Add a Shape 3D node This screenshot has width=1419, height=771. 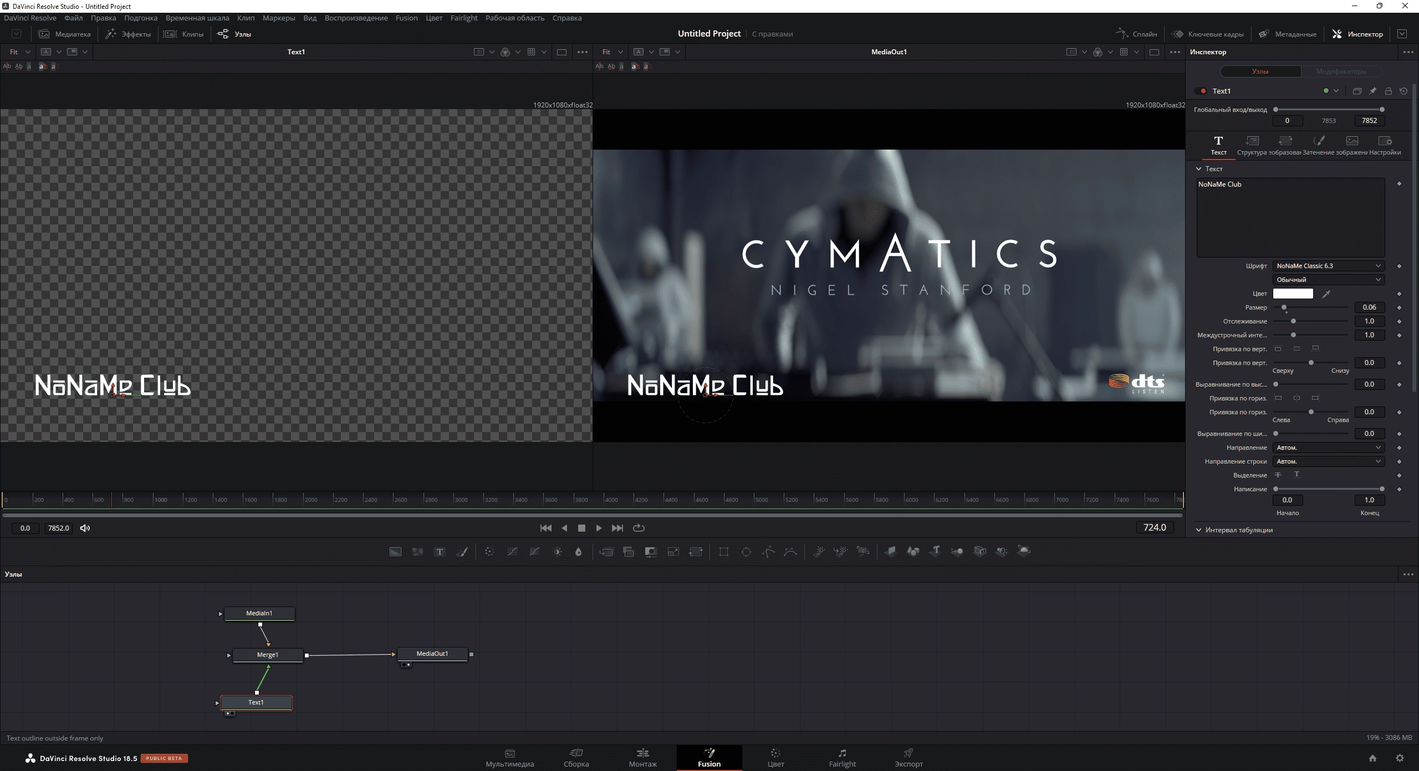913,551
